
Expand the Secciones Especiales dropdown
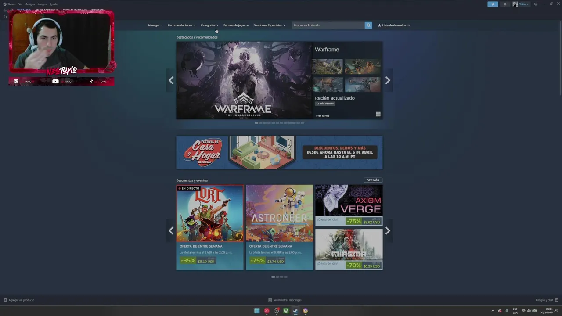click(269, 25)
